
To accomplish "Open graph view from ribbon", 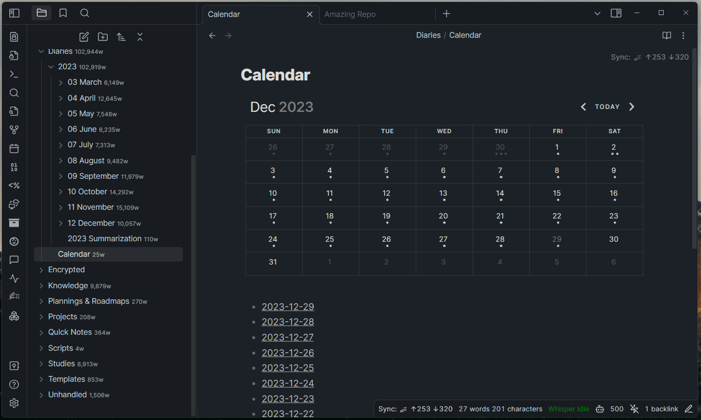I will 14,130.
